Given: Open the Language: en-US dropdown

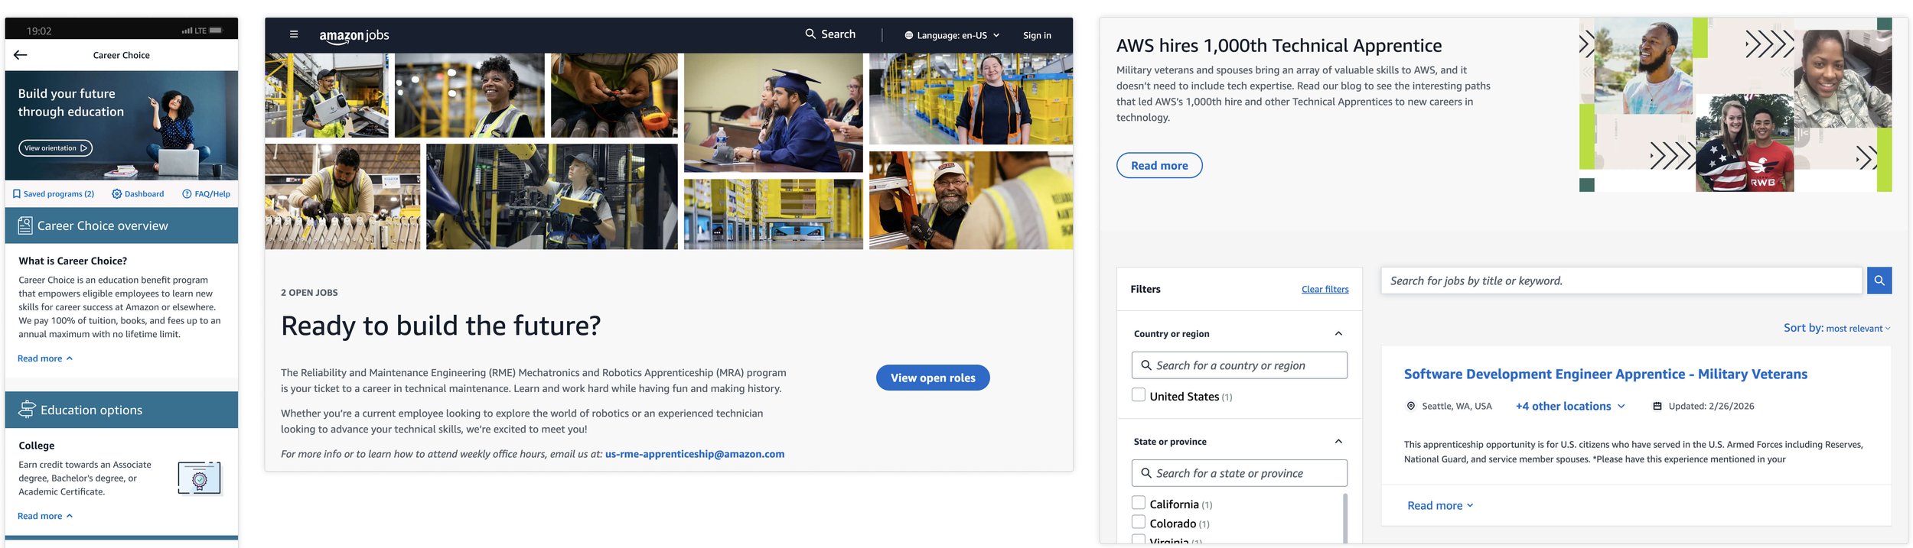Looking at the screenshot, I should [x=953, y=35].
